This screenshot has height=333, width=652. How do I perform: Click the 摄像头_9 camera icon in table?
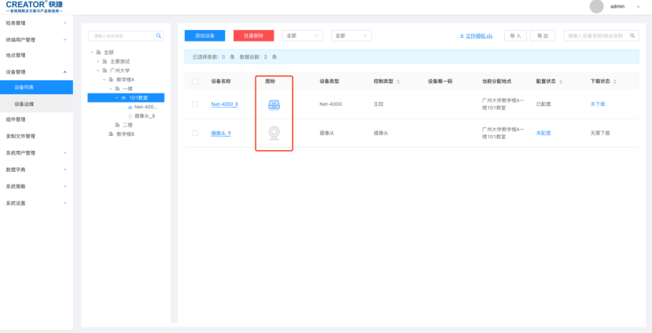tap(274, 133)
